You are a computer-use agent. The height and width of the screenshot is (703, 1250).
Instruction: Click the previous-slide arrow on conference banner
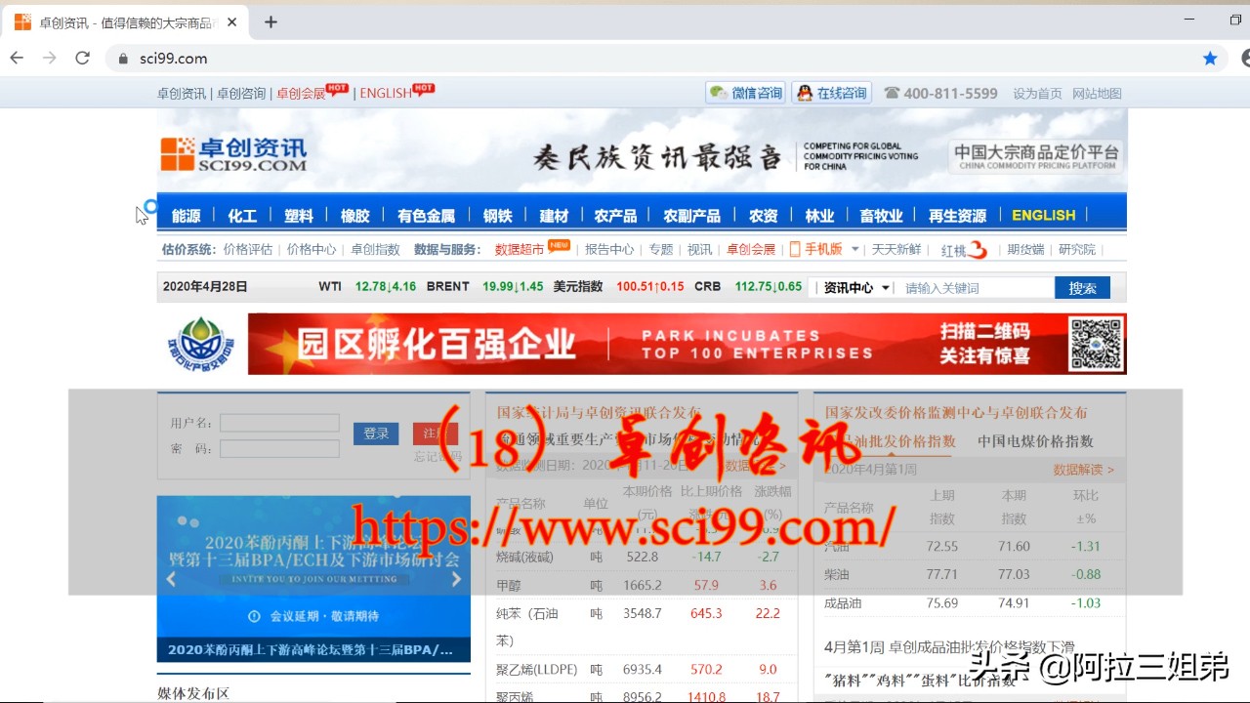point(172,578)
